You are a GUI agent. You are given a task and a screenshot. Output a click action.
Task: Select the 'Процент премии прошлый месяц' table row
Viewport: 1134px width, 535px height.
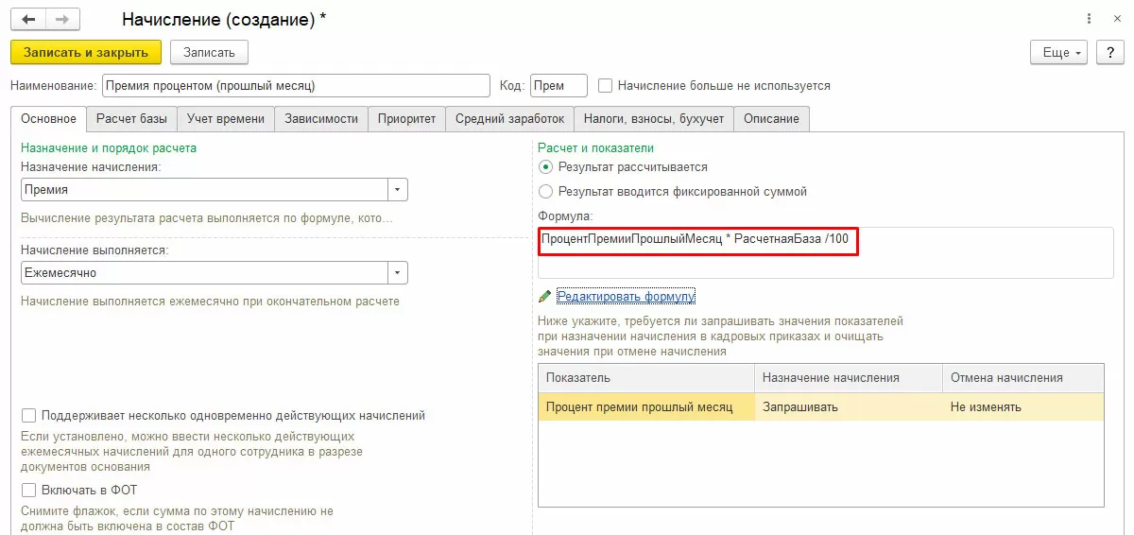tap(640, 407)
